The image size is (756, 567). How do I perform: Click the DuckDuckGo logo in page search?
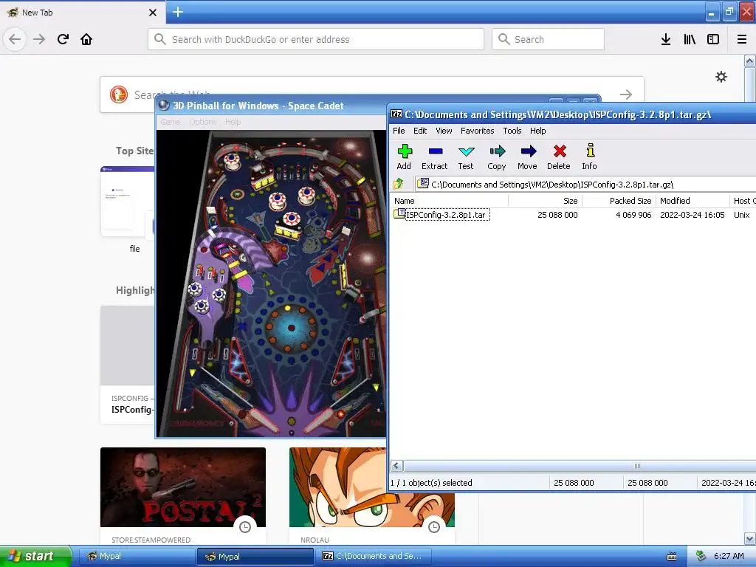119,94
